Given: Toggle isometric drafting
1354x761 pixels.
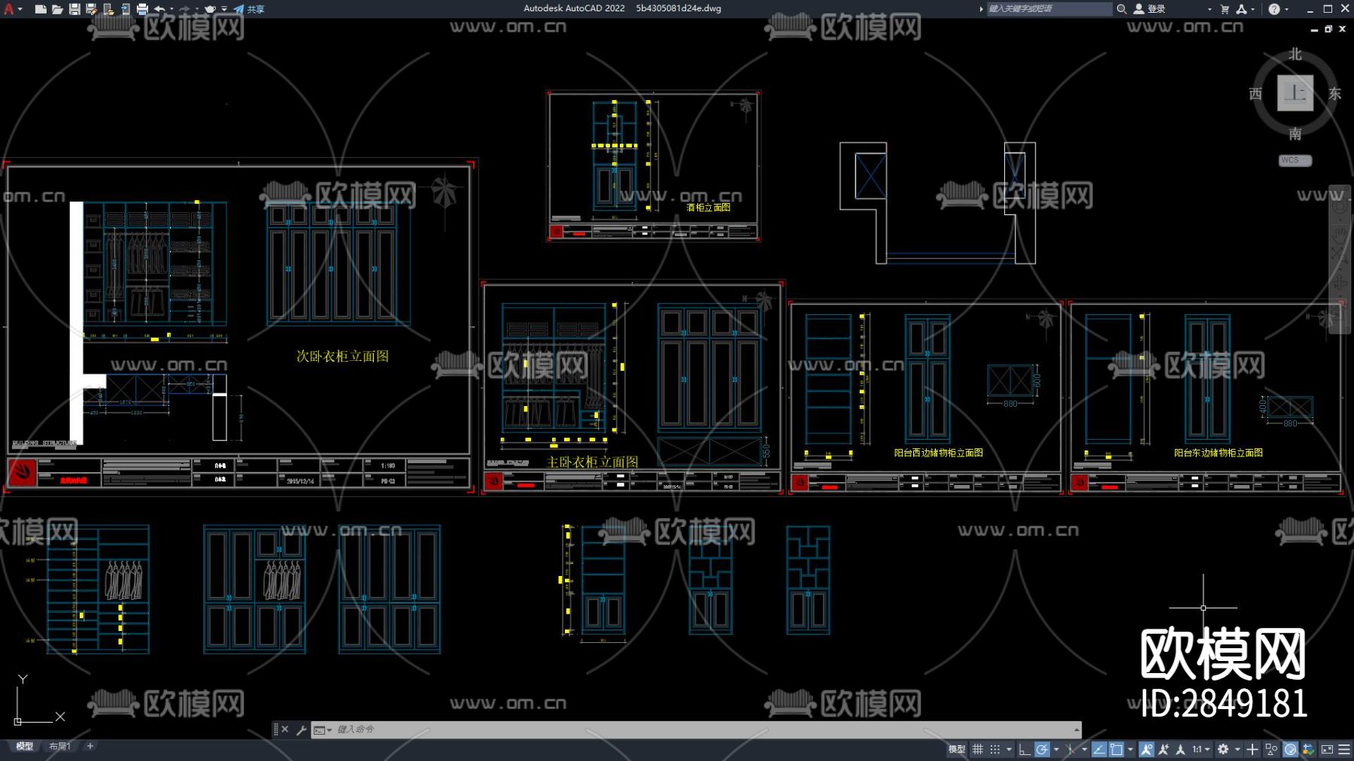Looking at the screenshot, I should point(1070,749).
